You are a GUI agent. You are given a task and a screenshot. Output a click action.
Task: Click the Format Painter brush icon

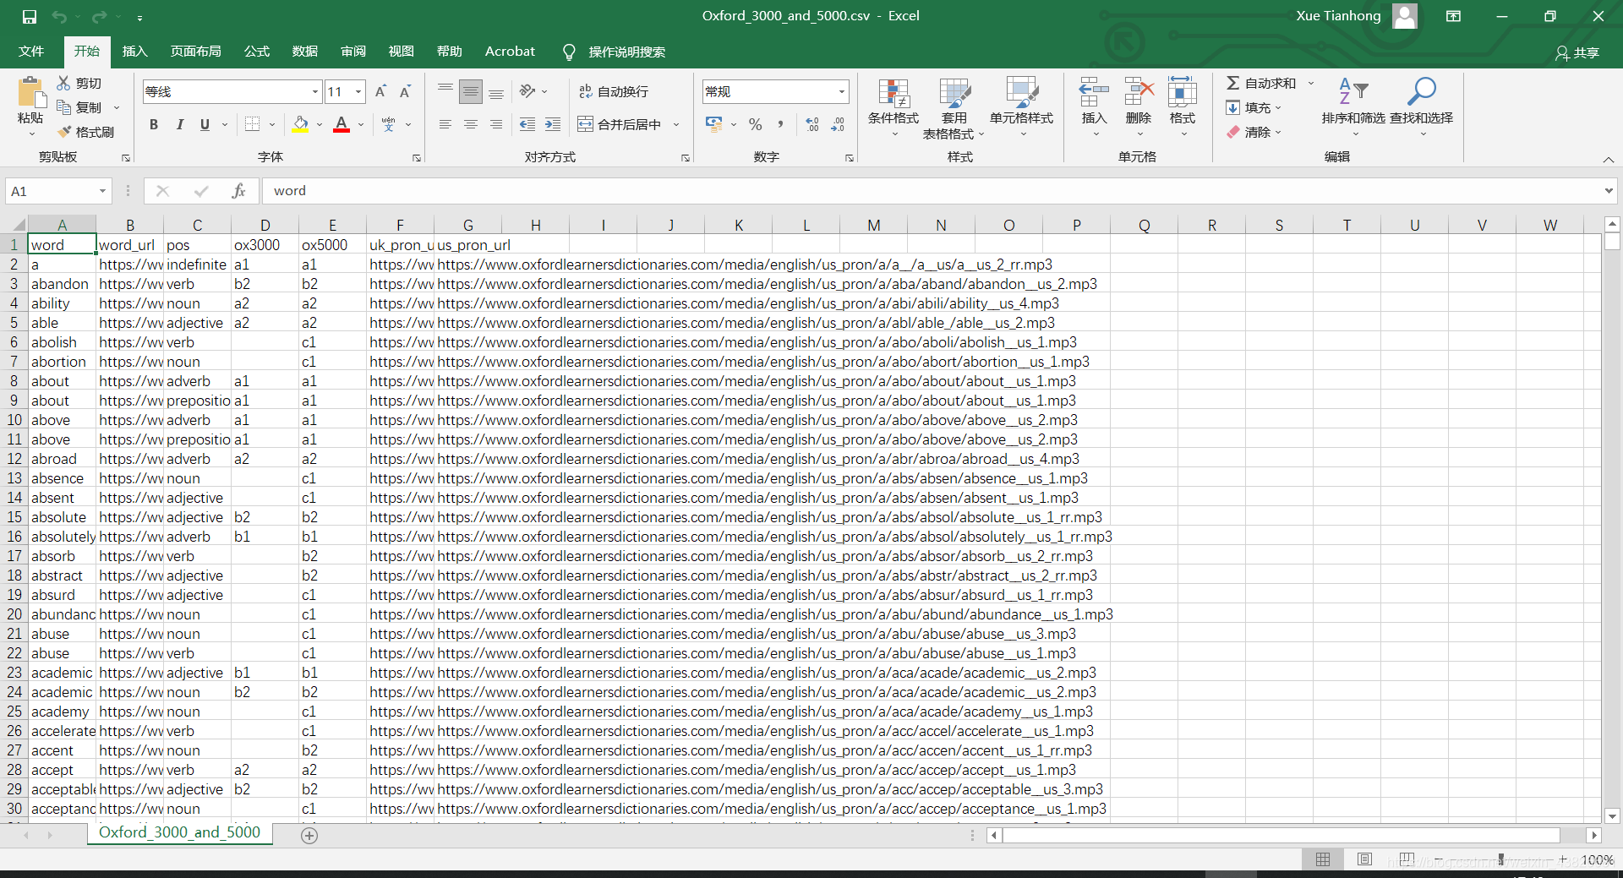click(x=63, y=132)
